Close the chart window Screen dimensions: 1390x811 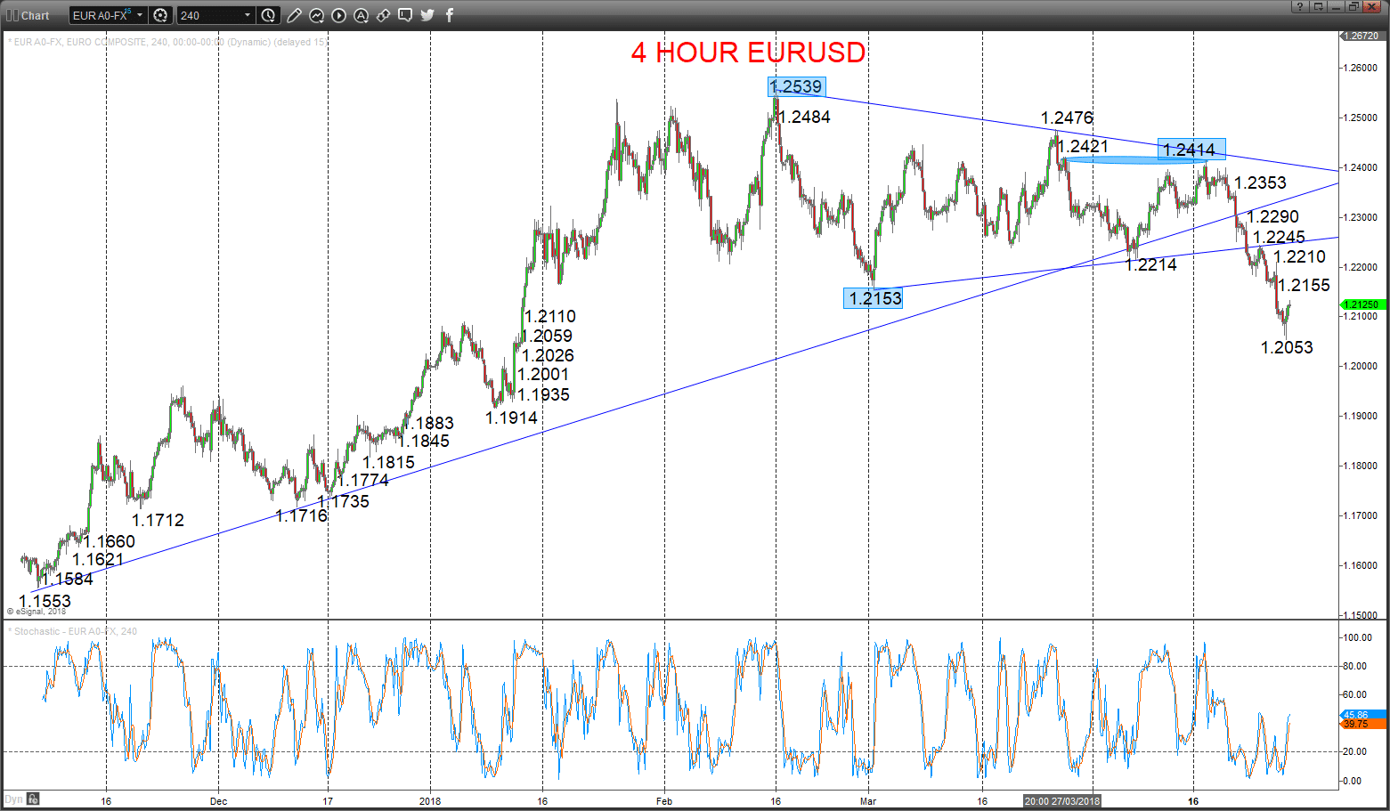point(1372,7)
